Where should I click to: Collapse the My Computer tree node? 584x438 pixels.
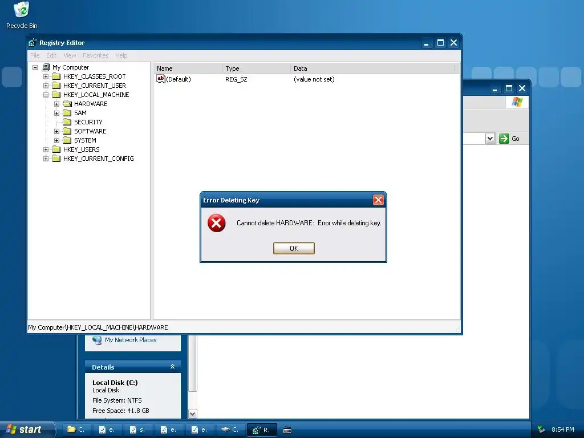click(35, 67)
